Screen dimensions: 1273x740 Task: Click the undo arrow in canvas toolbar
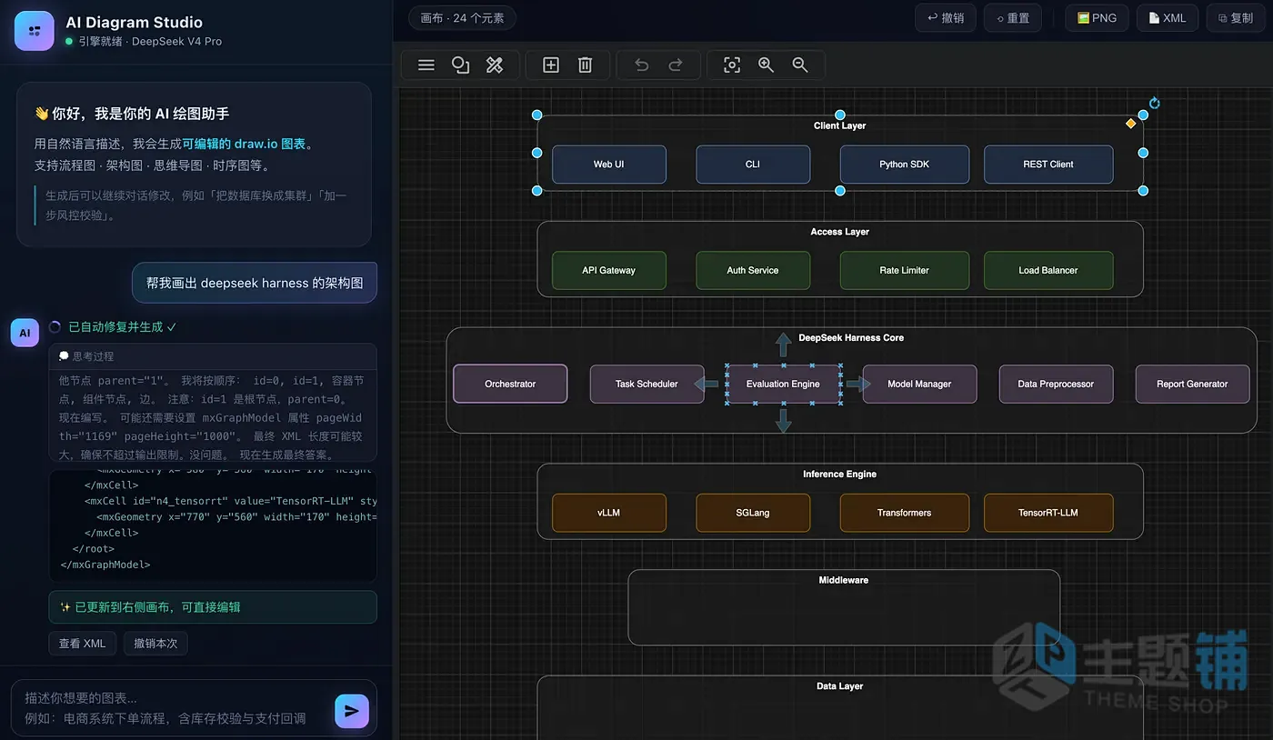tap(642, 65)
